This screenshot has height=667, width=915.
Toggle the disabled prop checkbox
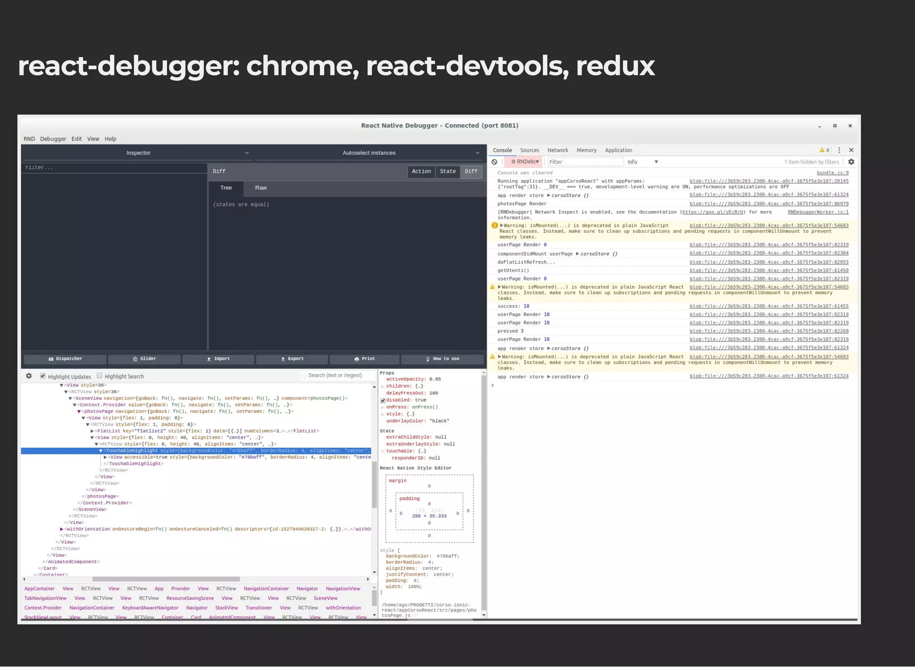pos(383,400)
